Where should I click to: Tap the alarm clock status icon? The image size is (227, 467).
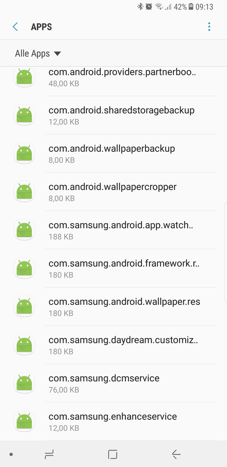149,6
